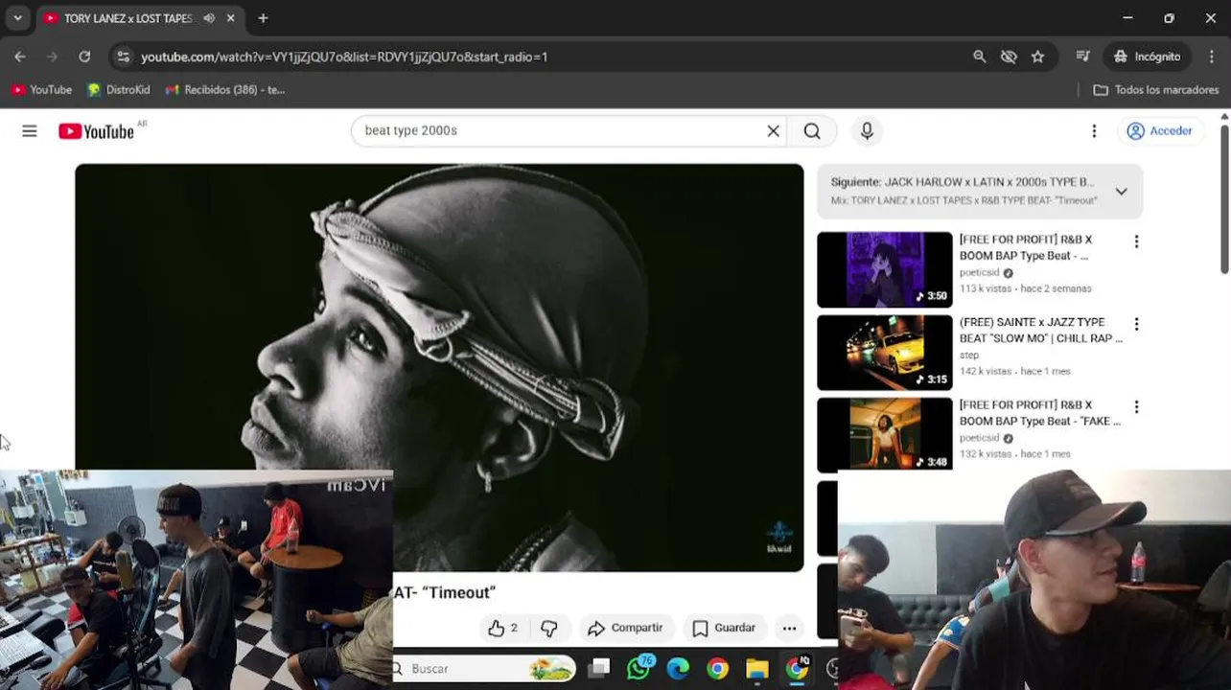This screenshot has width=1231, height=690.
Task: Open the Recibidos (386) Gmail bookmark
Action: 225,90
